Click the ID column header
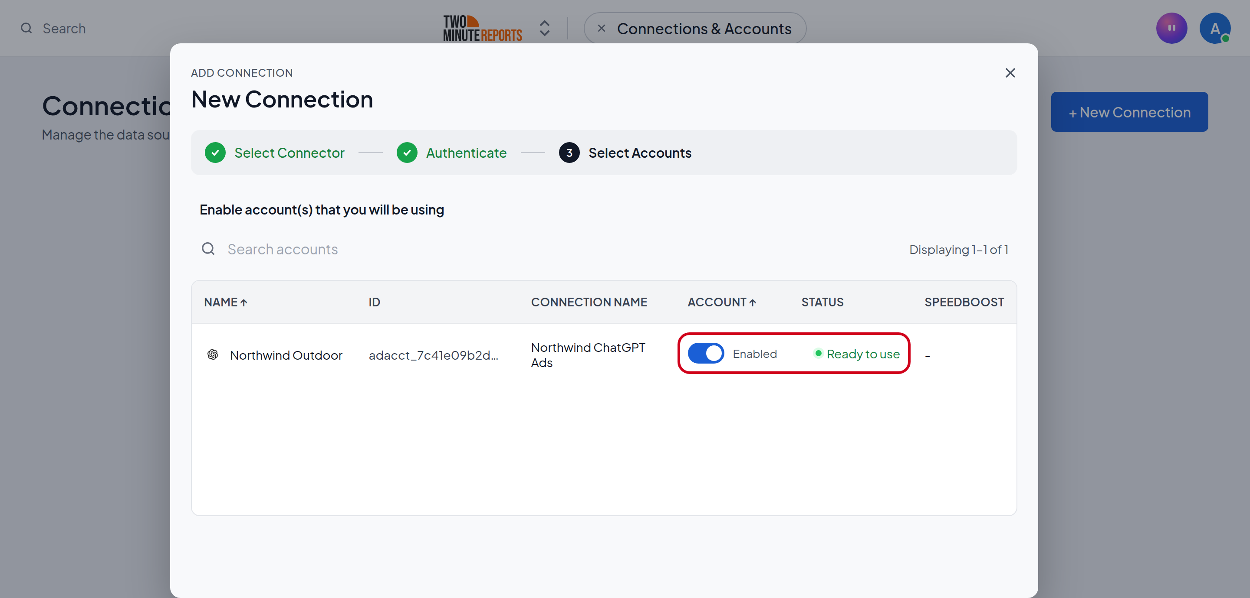 click(x=374, y=302)
